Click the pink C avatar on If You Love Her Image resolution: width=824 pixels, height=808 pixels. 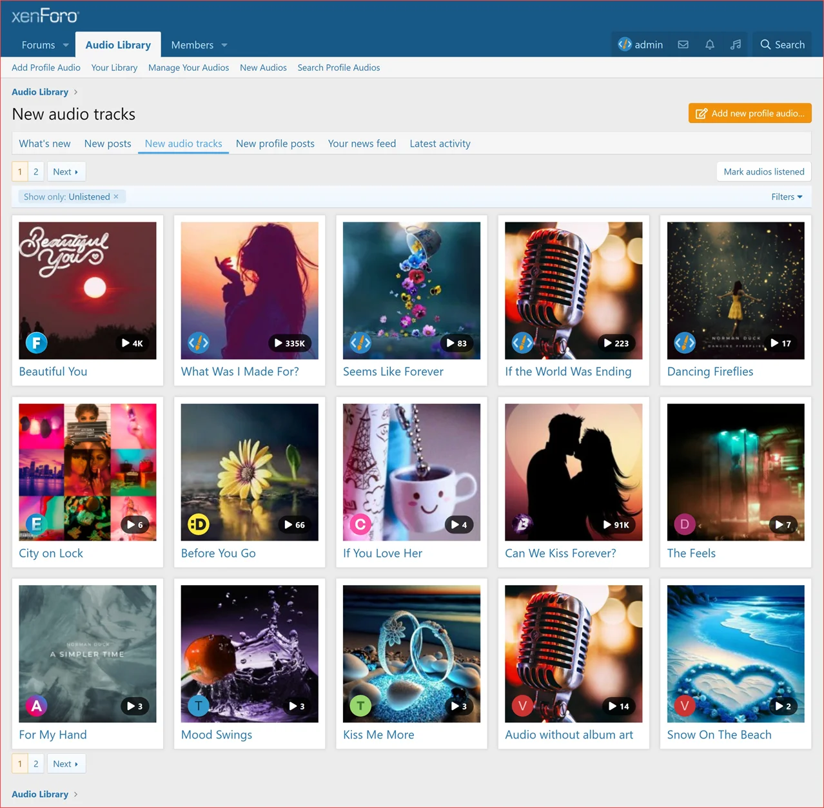click(360, 524)
